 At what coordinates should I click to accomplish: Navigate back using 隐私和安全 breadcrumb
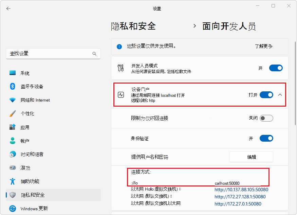coord(133,26)
